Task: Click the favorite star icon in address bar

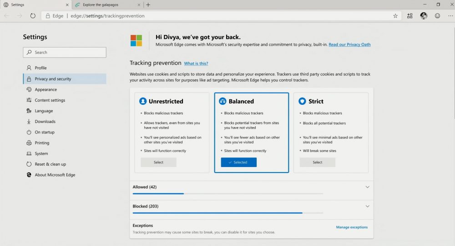Action: point(395,16)
